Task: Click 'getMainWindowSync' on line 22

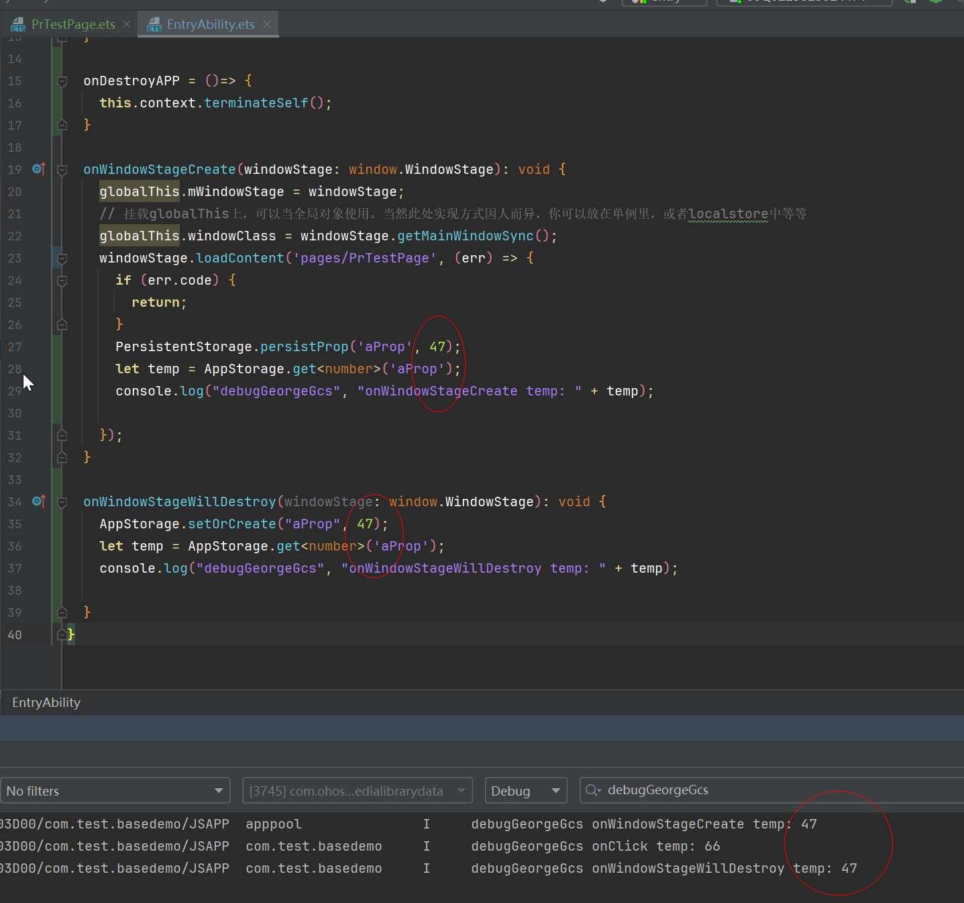Action: [466, 236]
